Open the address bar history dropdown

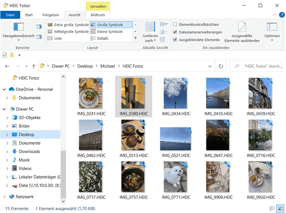click(210, 66)
